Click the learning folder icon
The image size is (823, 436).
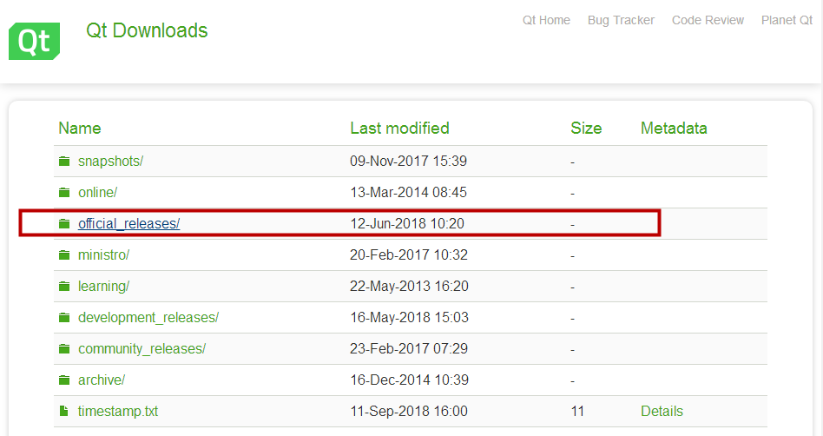[x=64, y=287]
